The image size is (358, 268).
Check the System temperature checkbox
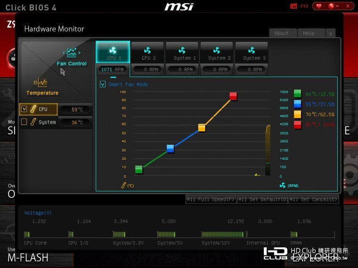click(24, 122)
